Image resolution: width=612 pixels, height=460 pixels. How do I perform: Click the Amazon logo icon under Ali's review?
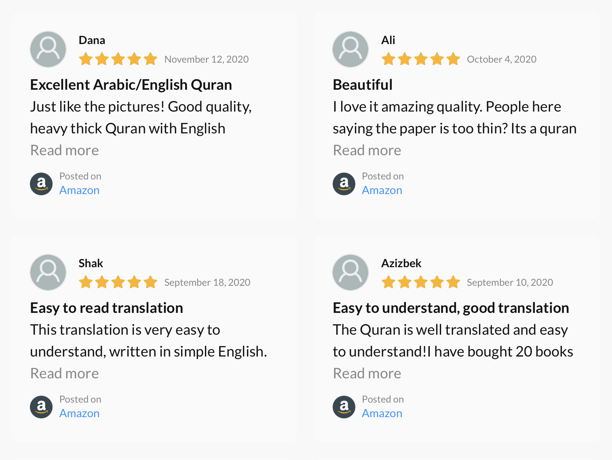coord(344,184)
